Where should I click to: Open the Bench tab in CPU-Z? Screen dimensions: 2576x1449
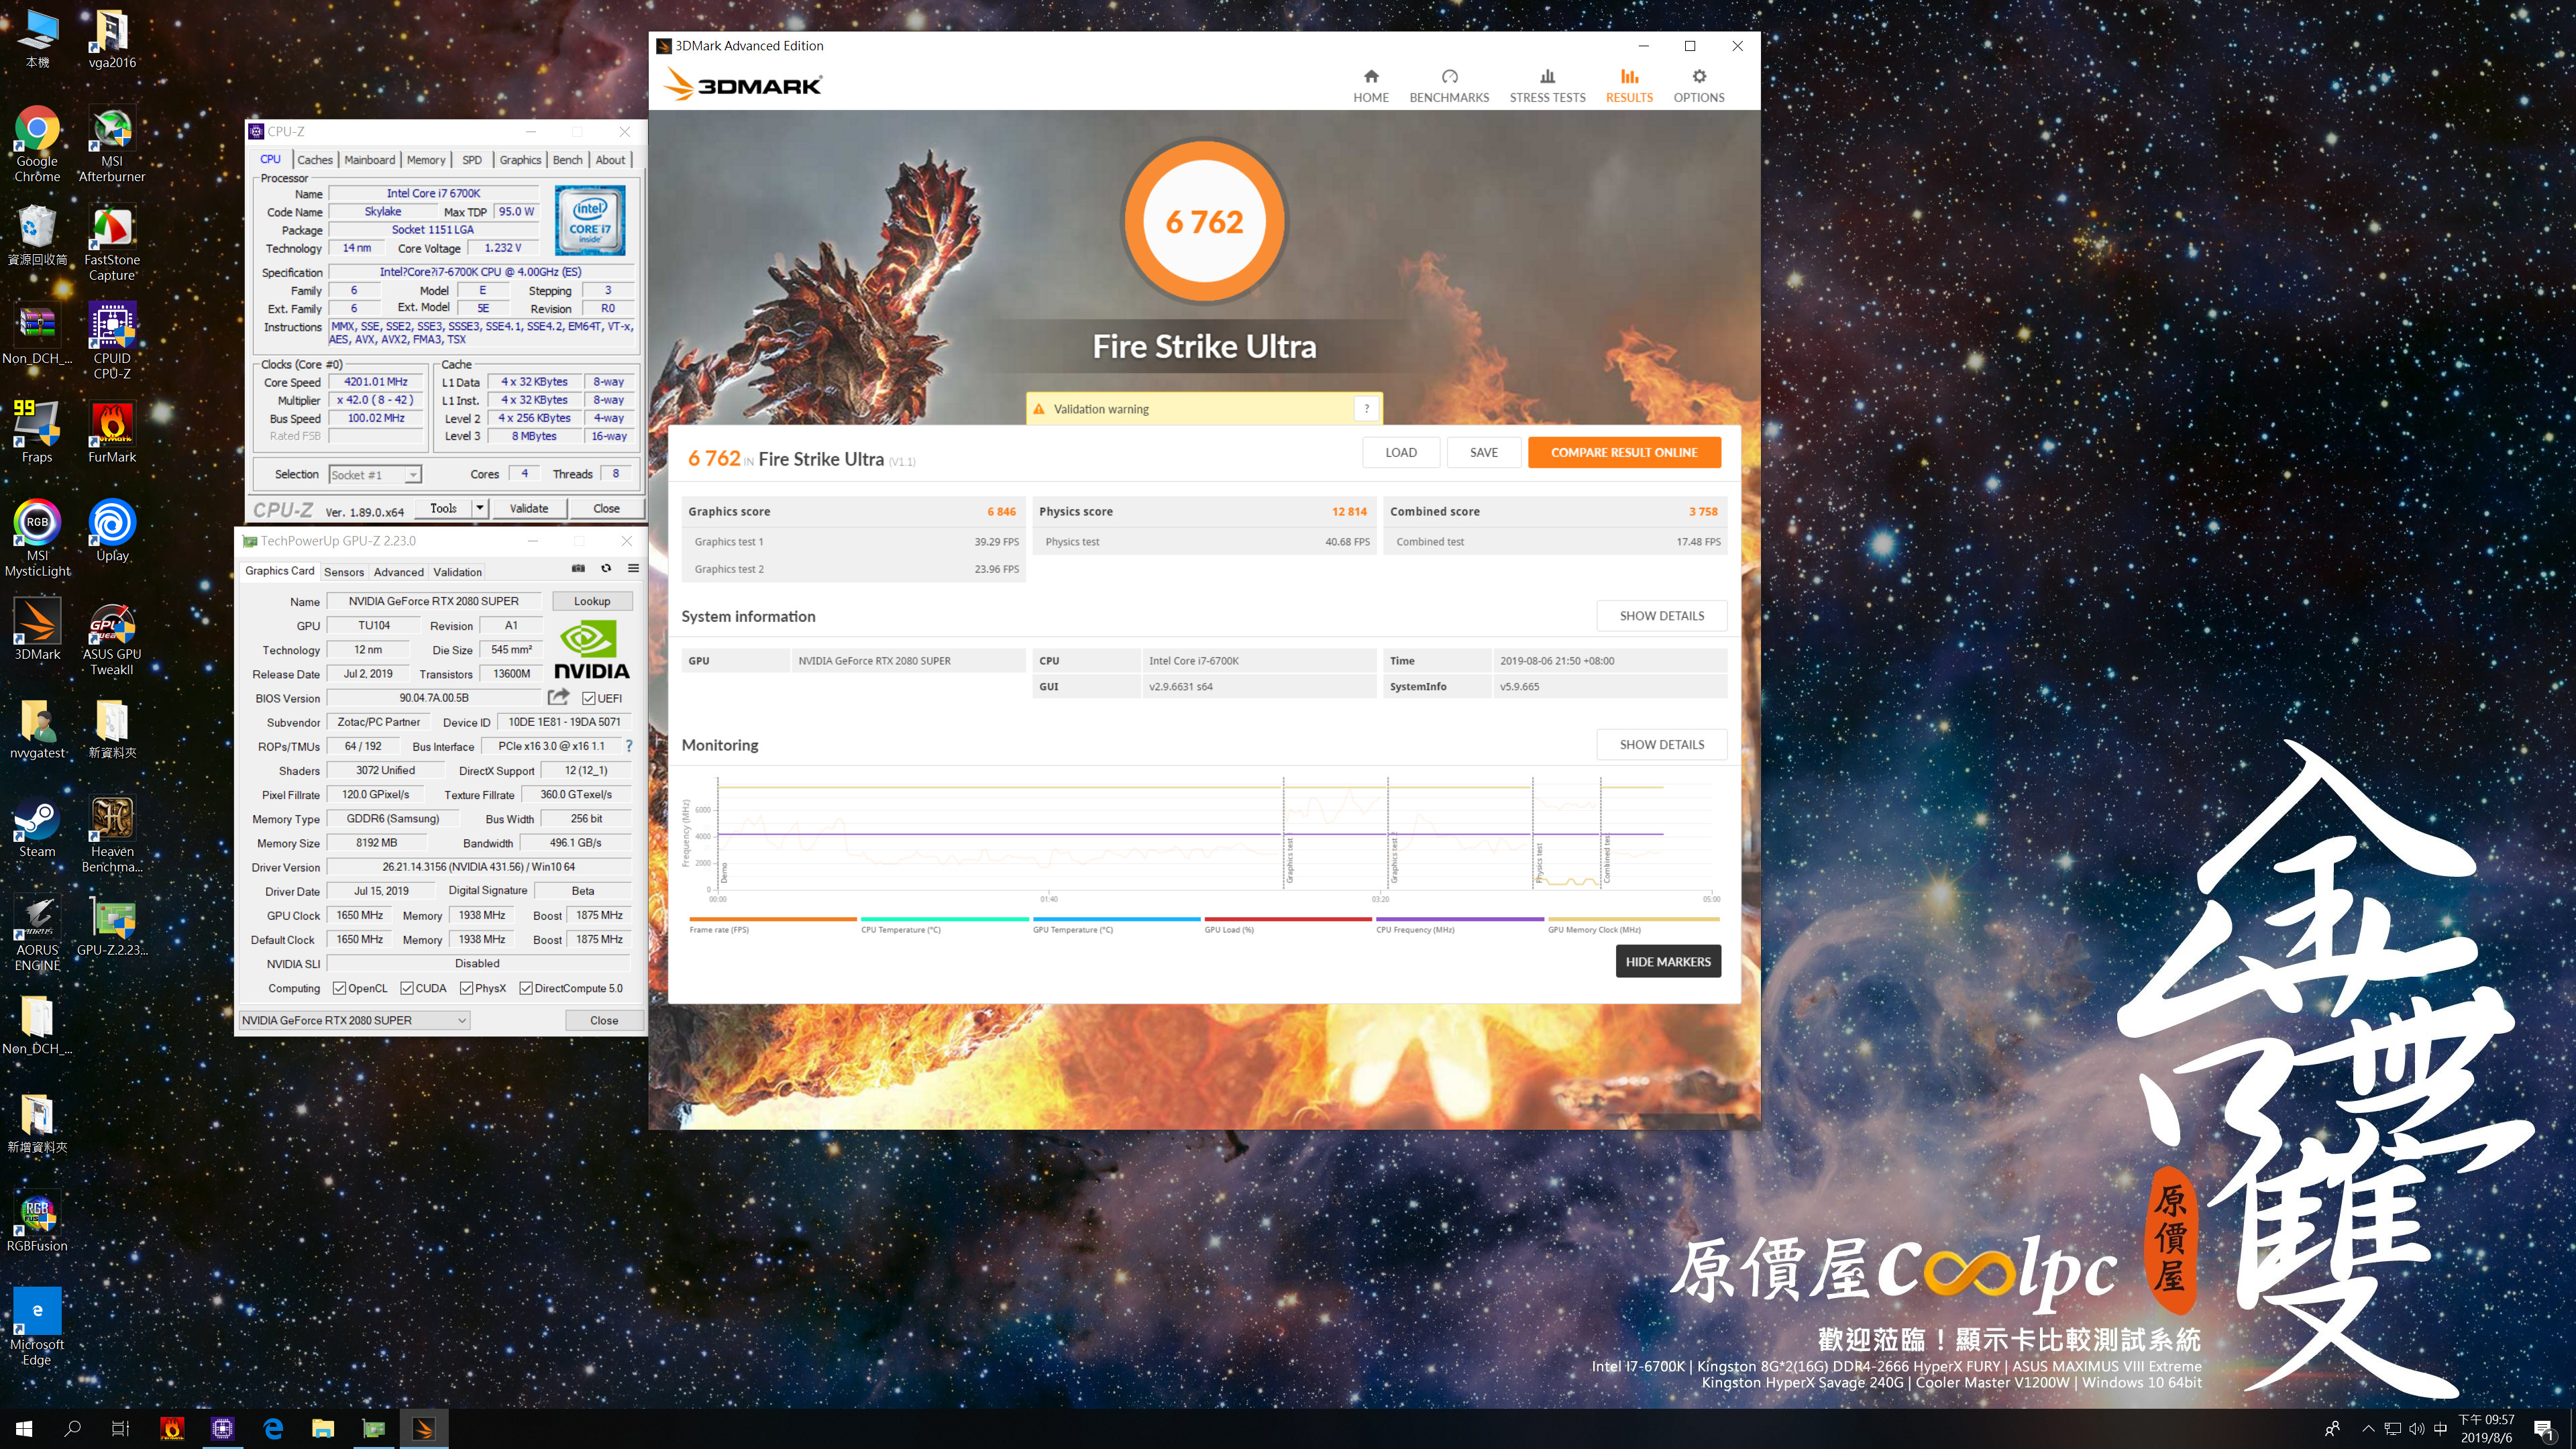click(x=567, y=160)
